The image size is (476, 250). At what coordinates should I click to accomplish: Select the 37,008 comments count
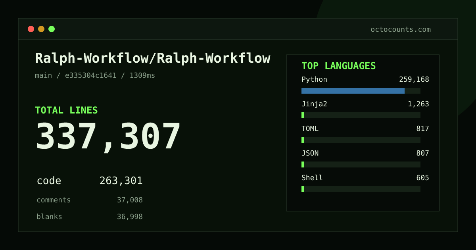tap(130, 200)
